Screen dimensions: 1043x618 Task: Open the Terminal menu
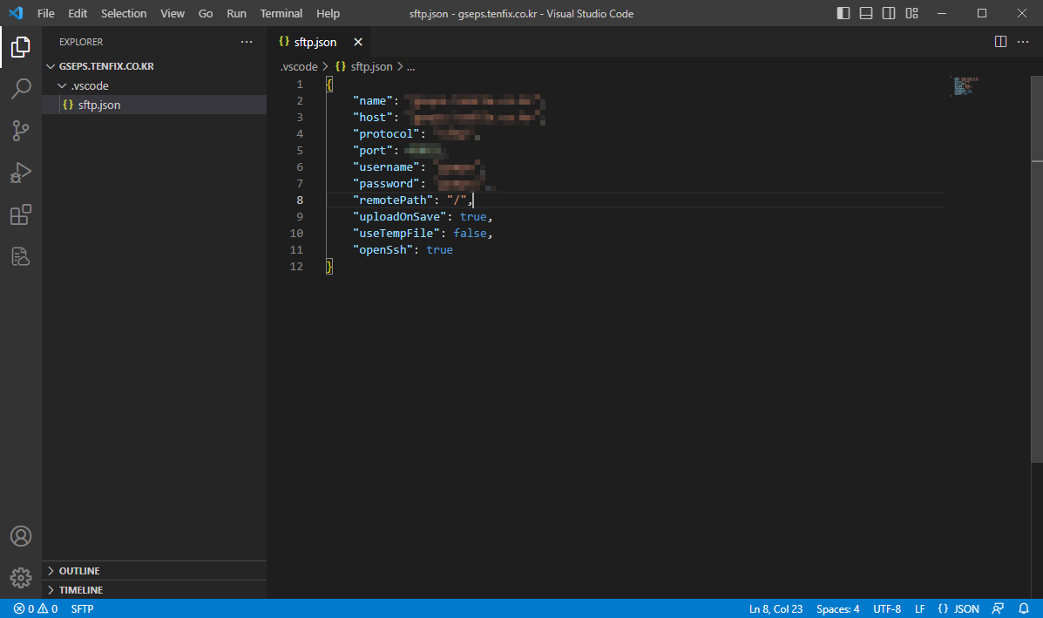pyautogui.click(x=281, y=13)
